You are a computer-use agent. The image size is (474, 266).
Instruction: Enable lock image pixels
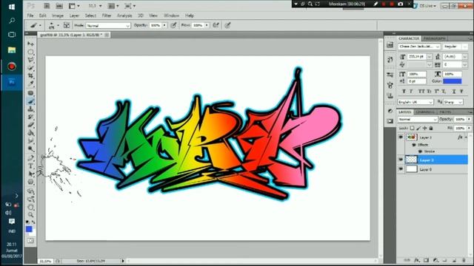[x=418, y=128]
